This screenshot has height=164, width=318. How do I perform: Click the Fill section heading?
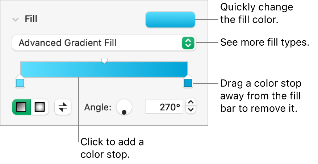[31, 20]
